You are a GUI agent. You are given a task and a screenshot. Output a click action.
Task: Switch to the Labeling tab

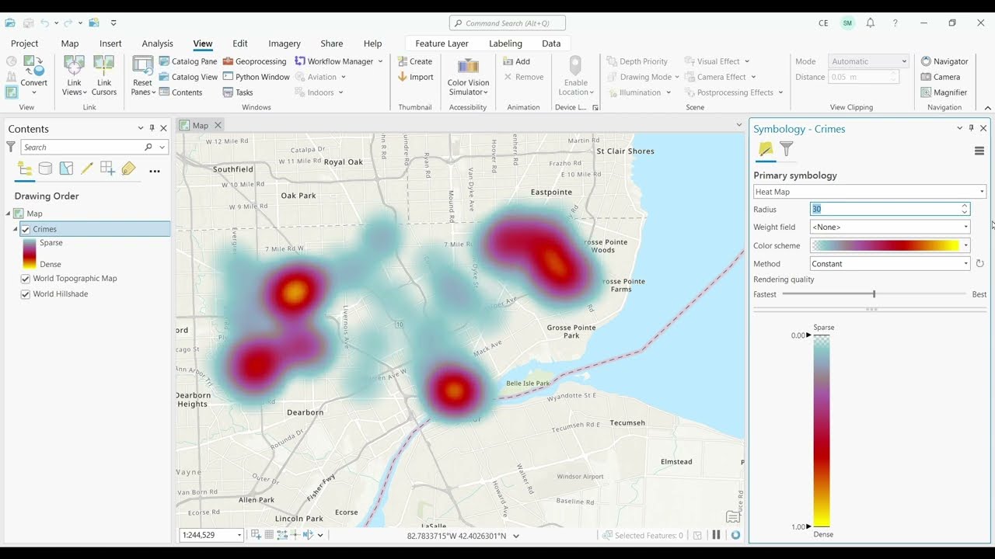click(x=505, y=43)
